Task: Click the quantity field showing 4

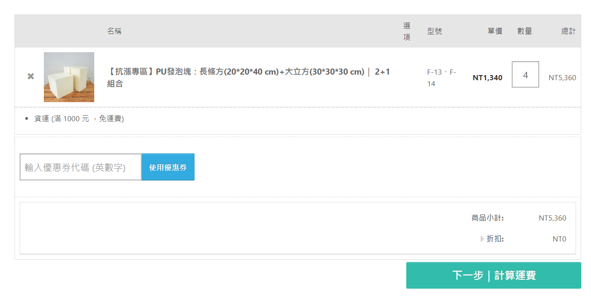Action: click(525, 75)
